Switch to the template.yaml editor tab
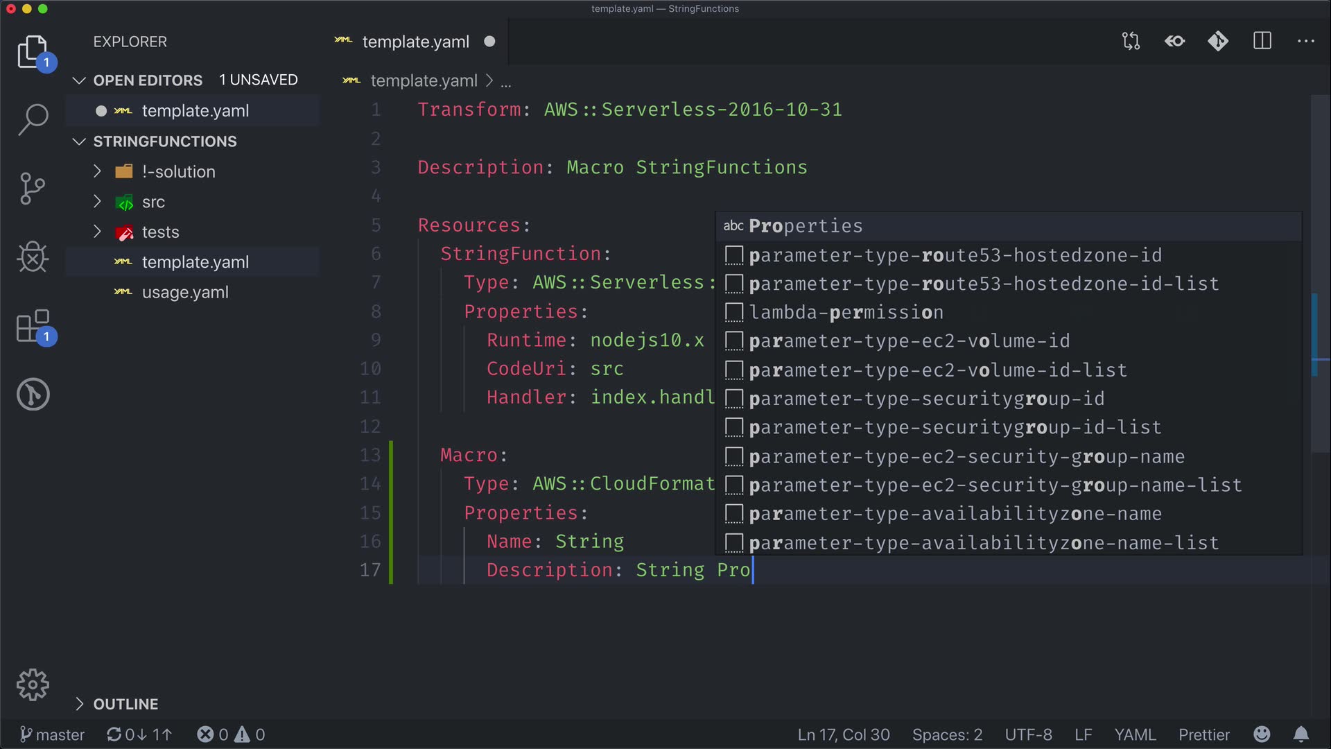The height and width of the screenshot is (749, 1331). click(415, 42)
